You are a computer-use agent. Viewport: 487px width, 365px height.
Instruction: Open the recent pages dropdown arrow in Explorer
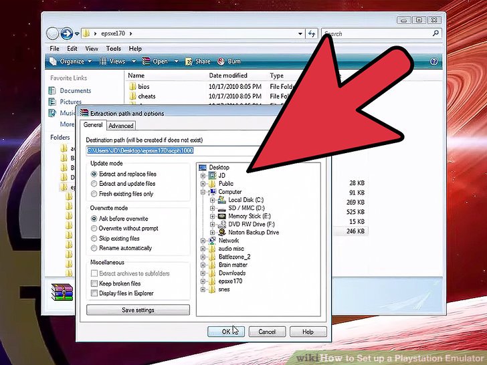click(77, 34)
